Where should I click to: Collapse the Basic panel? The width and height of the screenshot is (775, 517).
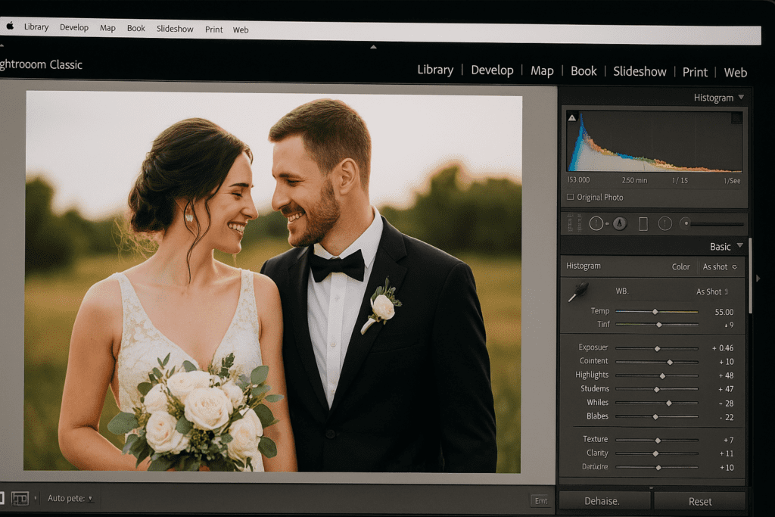point(739,246)
